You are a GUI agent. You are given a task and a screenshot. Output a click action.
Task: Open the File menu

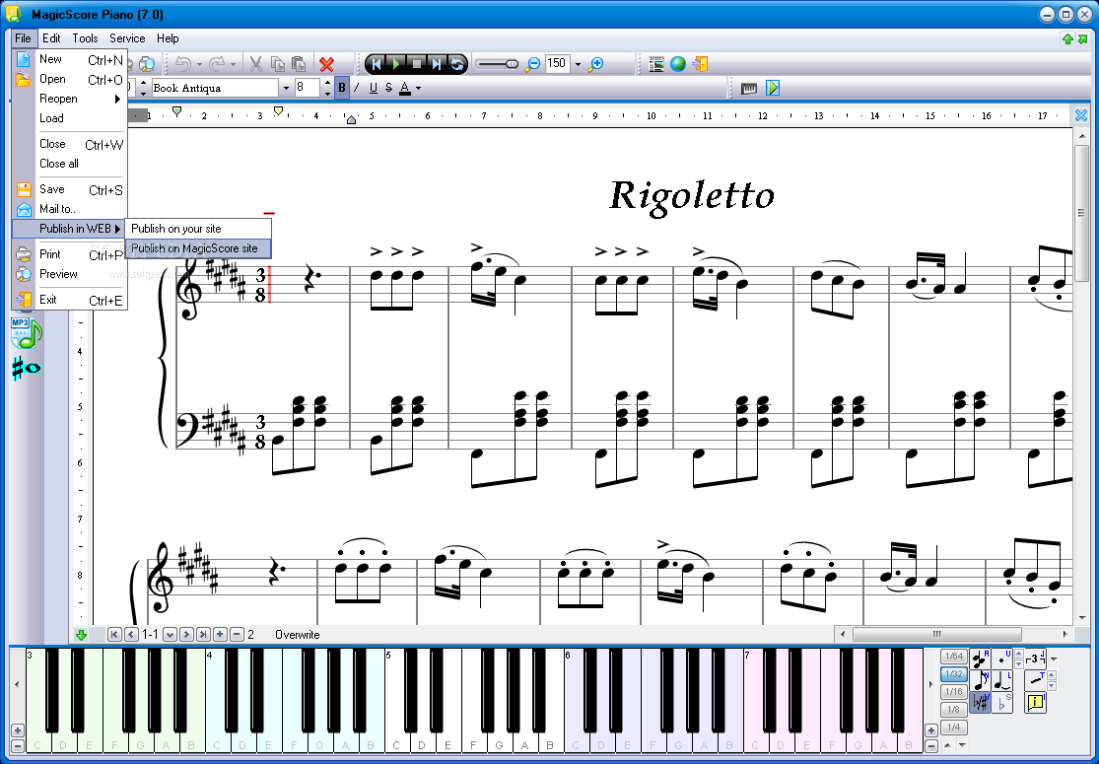tap(23, 38)
